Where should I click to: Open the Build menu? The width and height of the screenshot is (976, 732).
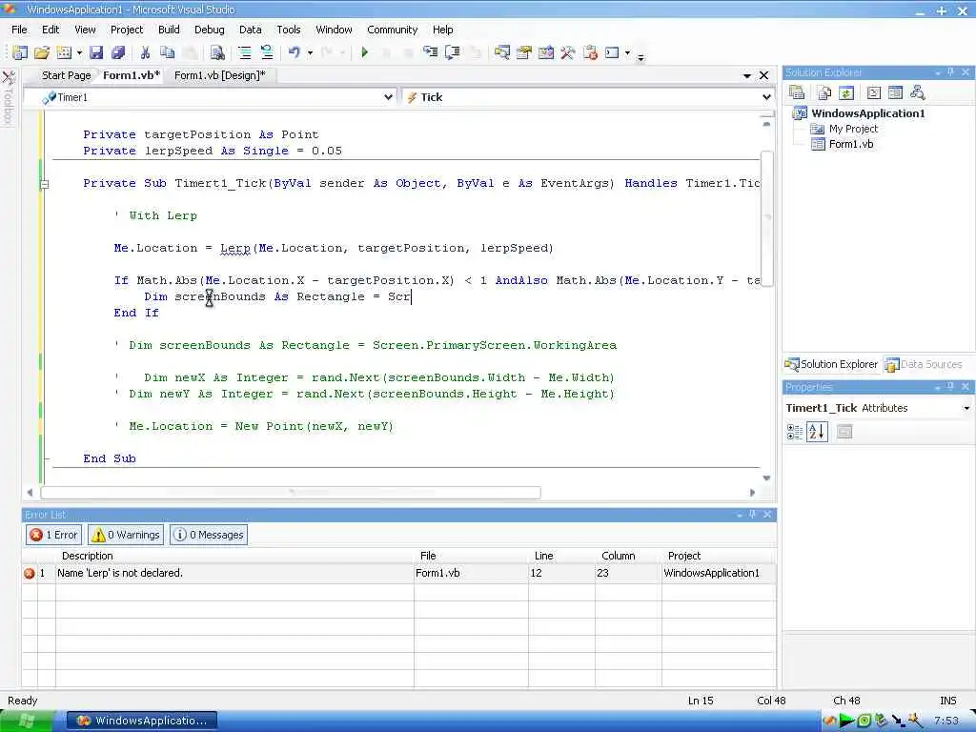coord(169,30)
